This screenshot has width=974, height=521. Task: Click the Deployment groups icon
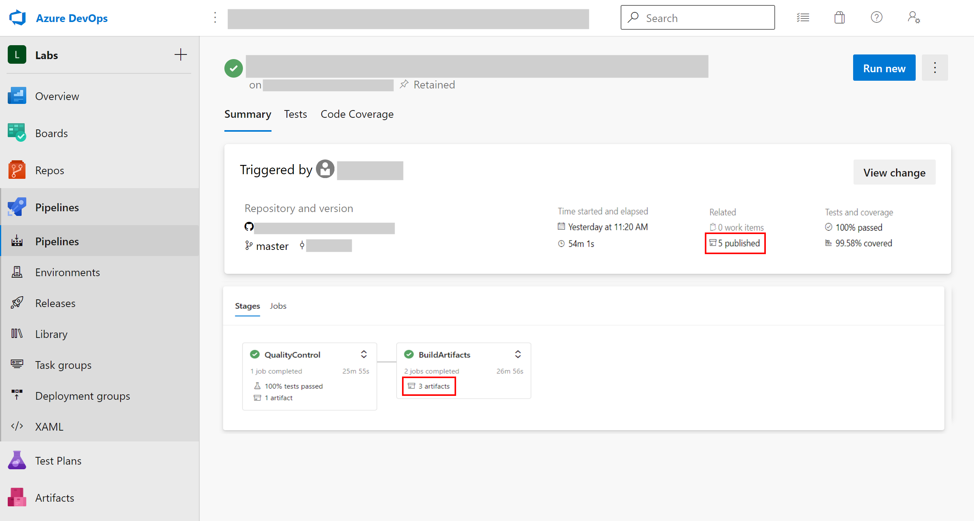(17, 394)
